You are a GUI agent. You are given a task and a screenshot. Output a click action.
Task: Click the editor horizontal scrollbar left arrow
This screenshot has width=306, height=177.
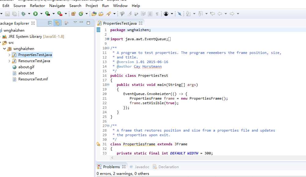click(112, 158)
